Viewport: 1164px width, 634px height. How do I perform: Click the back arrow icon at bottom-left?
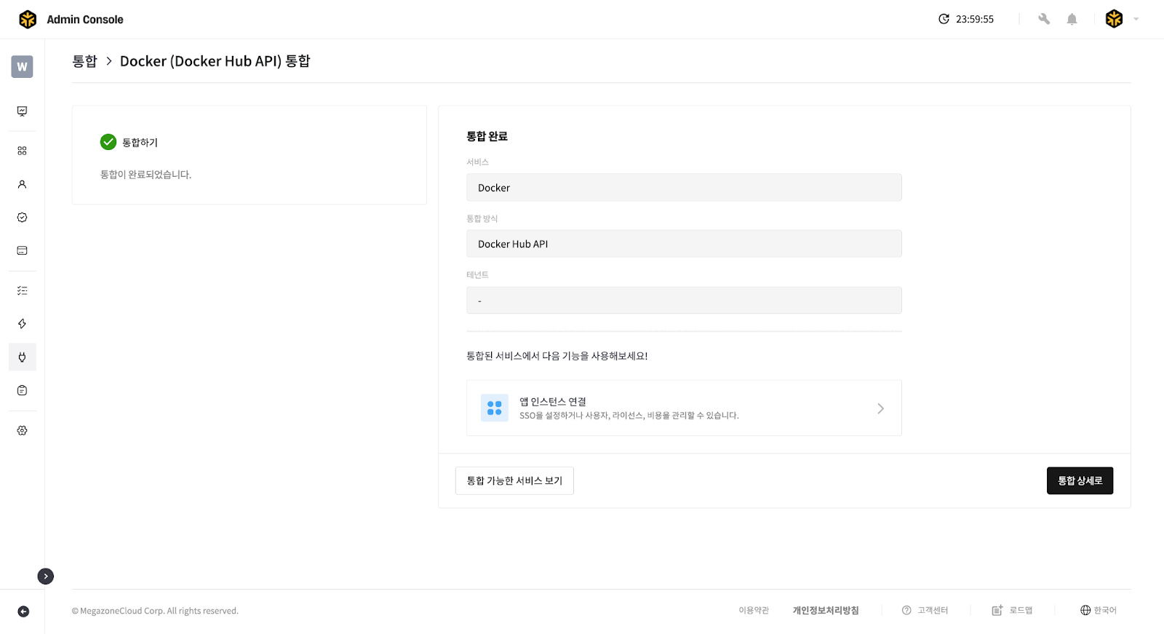click(x=23, y=611)
